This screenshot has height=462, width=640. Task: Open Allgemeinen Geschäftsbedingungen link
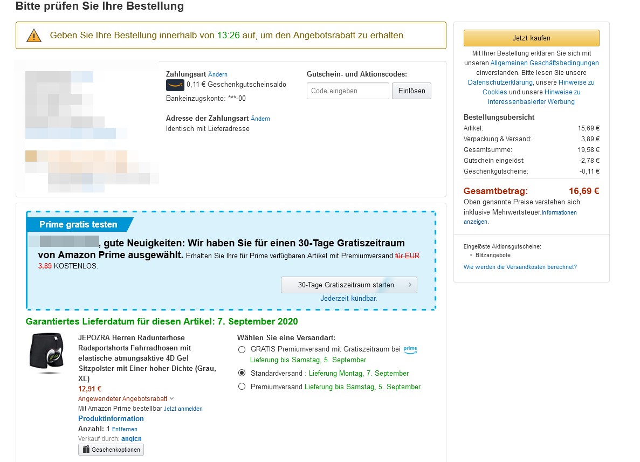(x=544, y=63)
